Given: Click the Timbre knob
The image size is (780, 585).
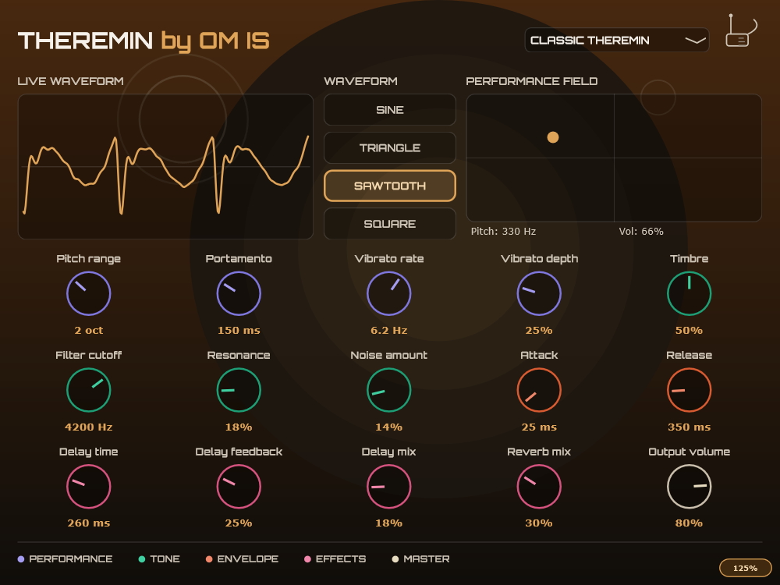Looking at the screenshot, I should (x=689, y=293).
